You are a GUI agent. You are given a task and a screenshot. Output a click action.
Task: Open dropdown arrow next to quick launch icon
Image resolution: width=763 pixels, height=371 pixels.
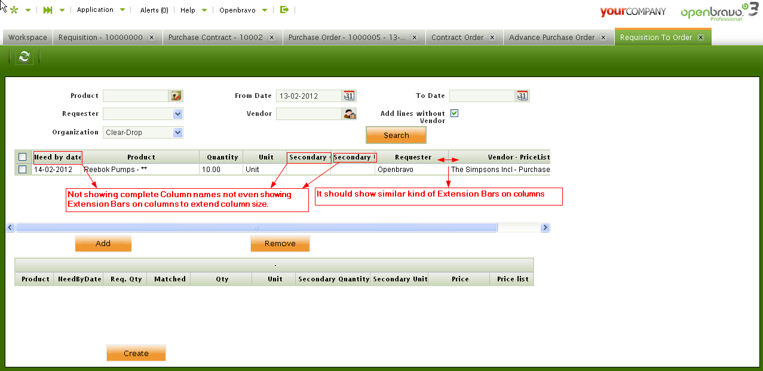(62, 10)
